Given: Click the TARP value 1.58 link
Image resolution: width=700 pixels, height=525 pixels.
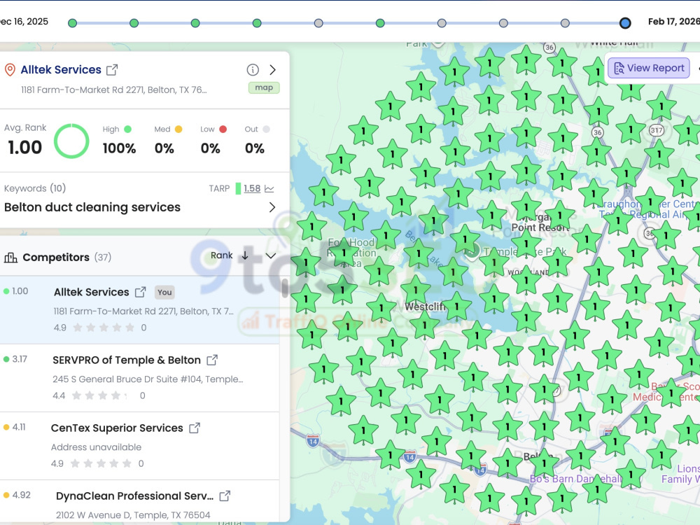Looking at the screenshot, I should 252,188.
